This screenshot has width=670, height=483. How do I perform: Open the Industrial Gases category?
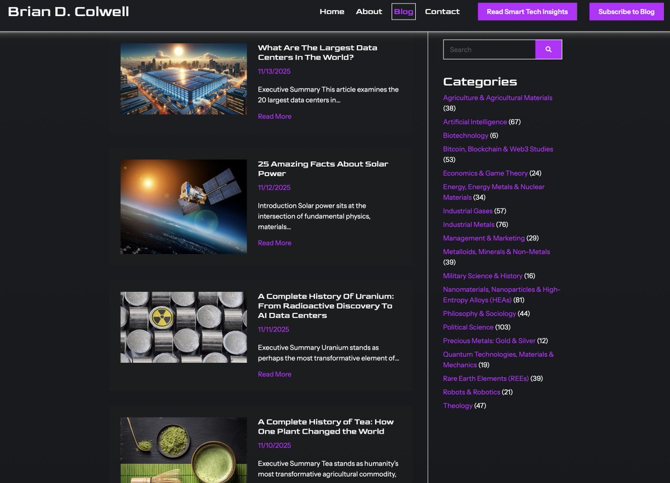[468, 211]
